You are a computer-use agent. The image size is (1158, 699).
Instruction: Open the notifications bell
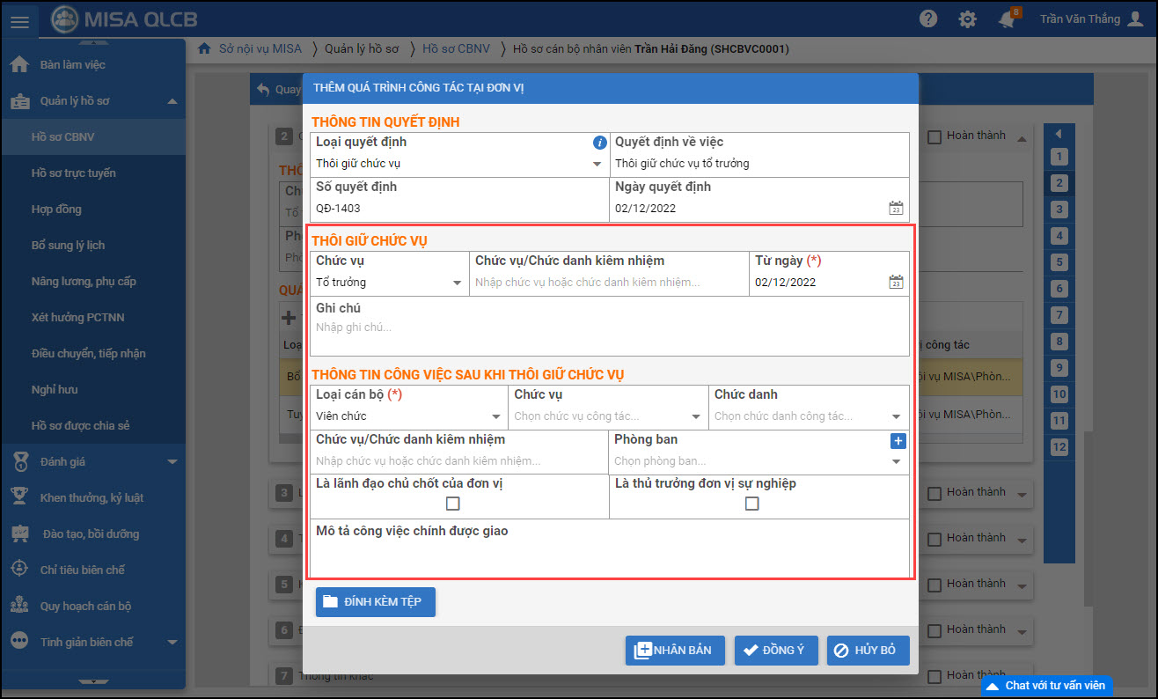(x=1008, y=19)
